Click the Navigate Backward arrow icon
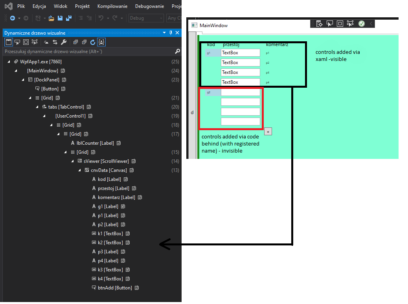408x304 pixels. tap(13, 18)
